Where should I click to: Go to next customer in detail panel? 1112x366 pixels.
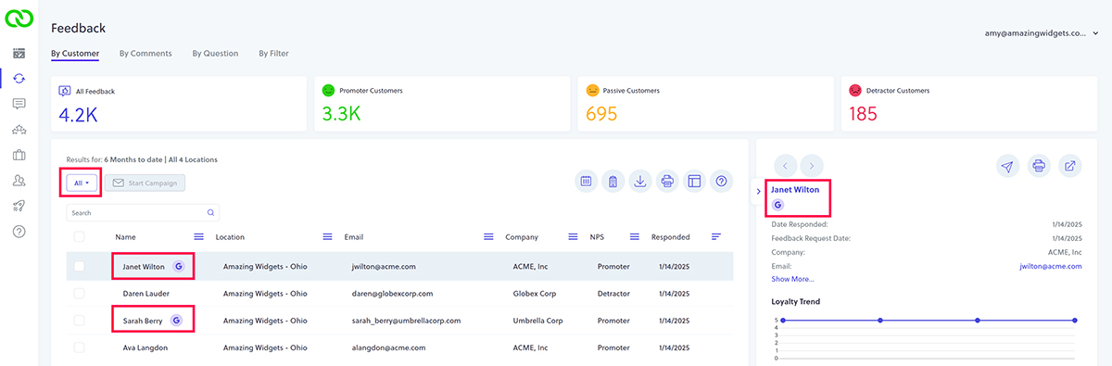point(812,166)
